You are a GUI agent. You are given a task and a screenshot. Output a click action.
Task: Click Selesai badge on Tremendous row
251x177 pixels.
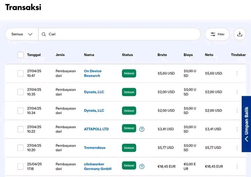(129, 148)
